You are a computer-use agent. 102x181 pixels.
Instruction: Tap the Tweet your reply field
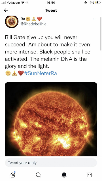pyautogui.click(x=51, y=163)
